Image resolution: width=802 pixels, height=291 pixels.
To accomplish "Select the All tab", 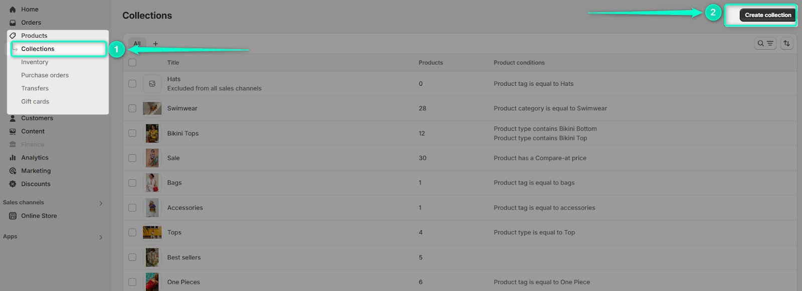I will tap(137, 44).
